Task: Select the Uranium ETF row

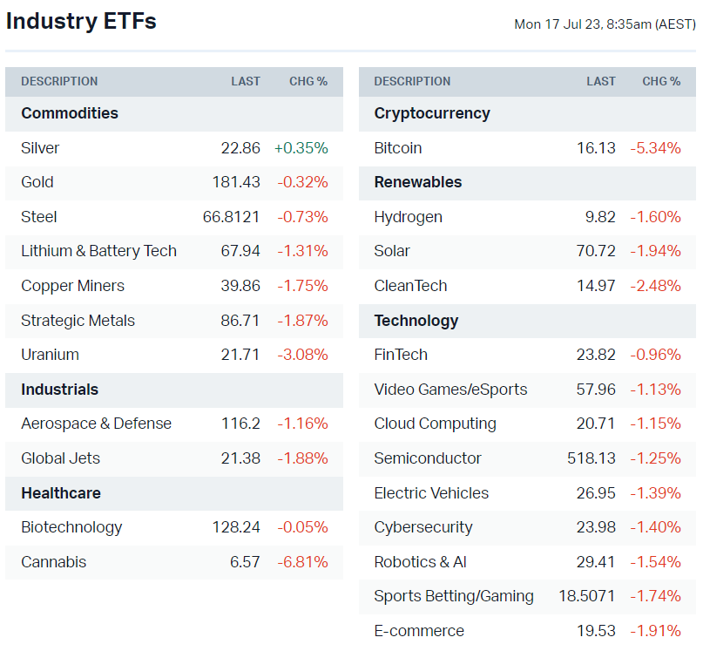Action: [50, 355]
